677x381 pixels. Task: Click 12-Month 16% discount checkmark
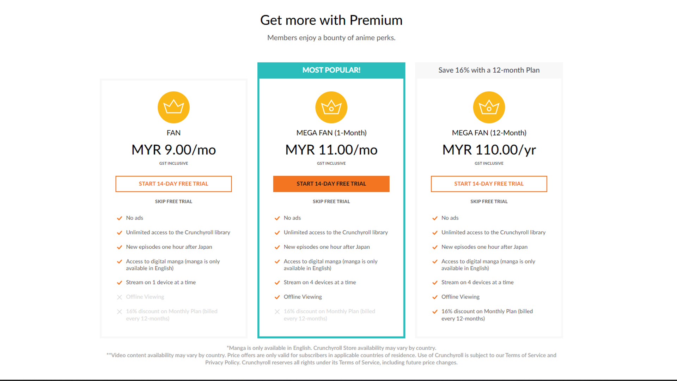click(435, 312)
